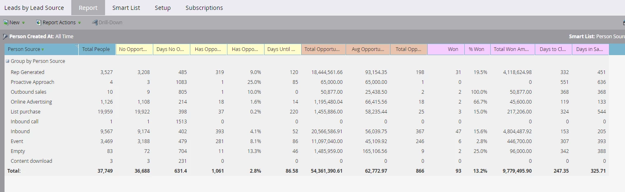Select the List purchase row label
The height and width of the screenshot is (192, 625).
[26, 112]
